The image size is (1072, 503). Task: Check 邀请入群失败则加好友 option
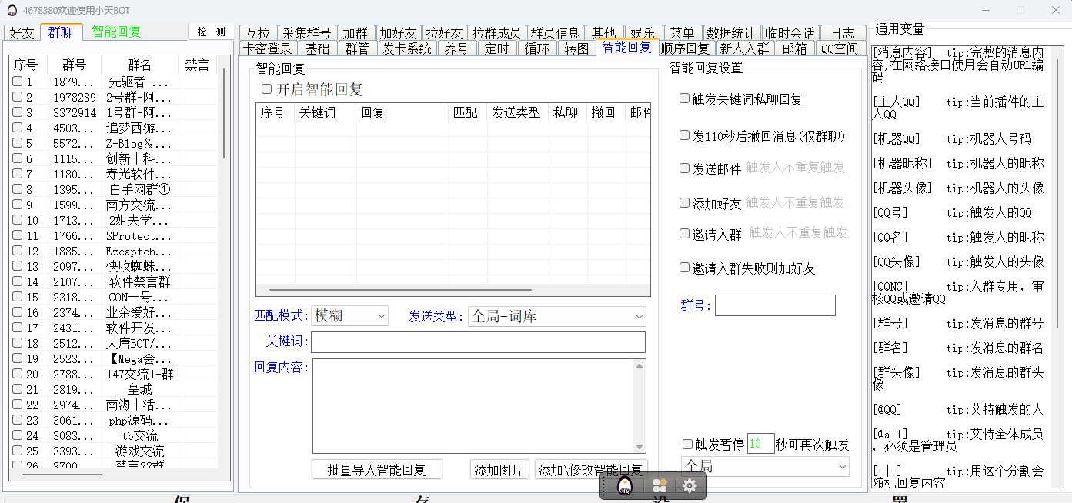coord(684,268)
